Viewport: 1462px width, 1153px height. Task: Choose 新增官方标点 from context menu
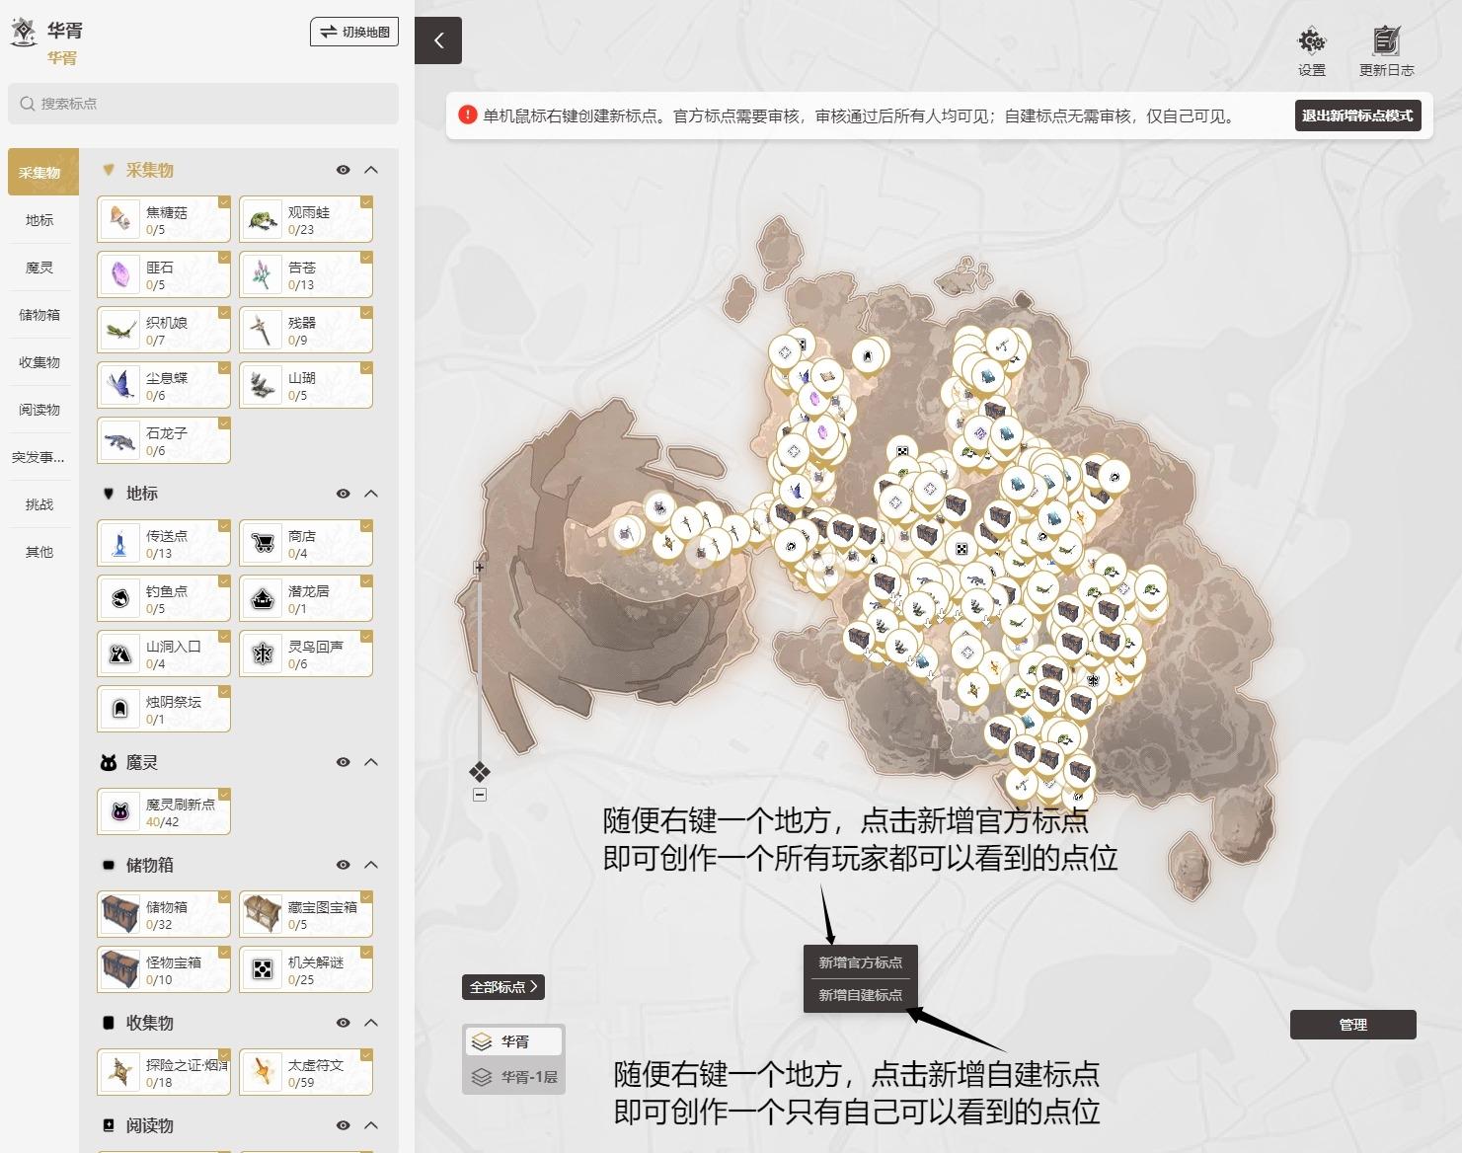click(x=860, y=962)
